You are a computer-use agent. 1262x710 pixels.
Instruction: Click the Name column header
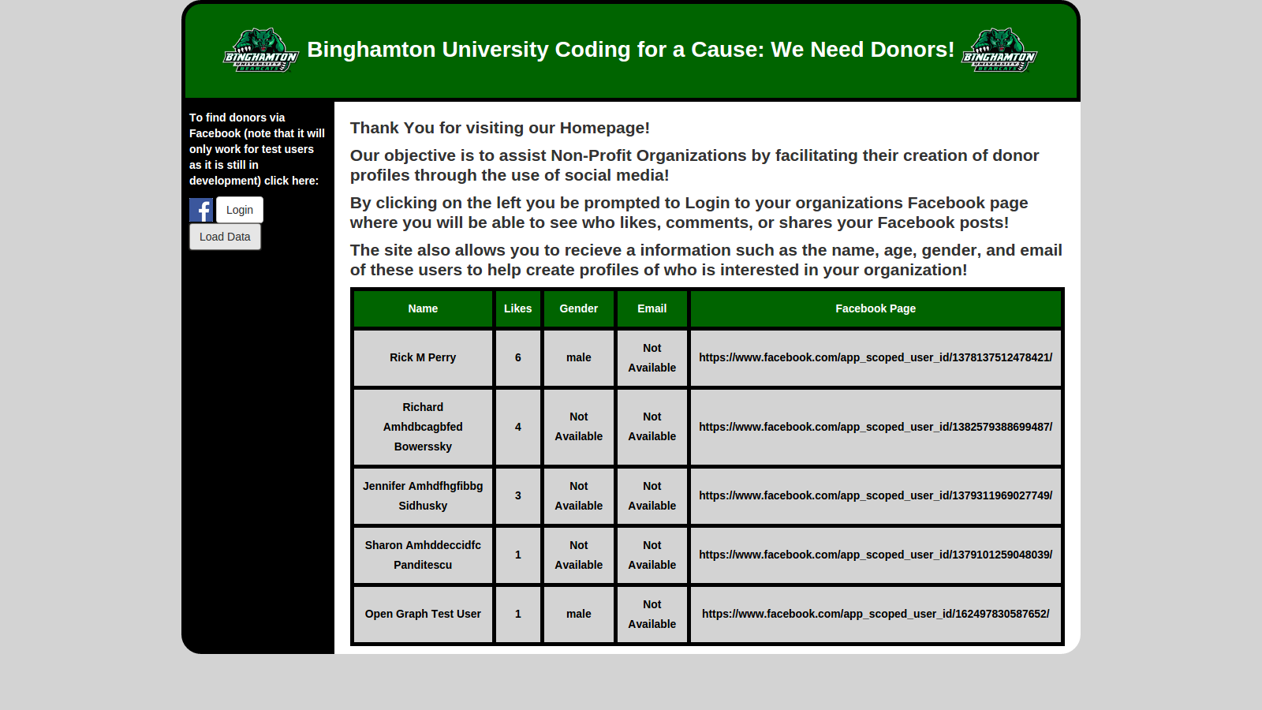(423, 308)
